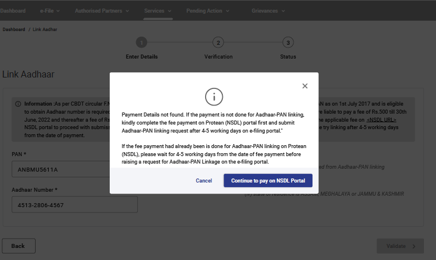Click step 2 Verification circle
This screenshot has width=436, height=260.
[218, 42]
